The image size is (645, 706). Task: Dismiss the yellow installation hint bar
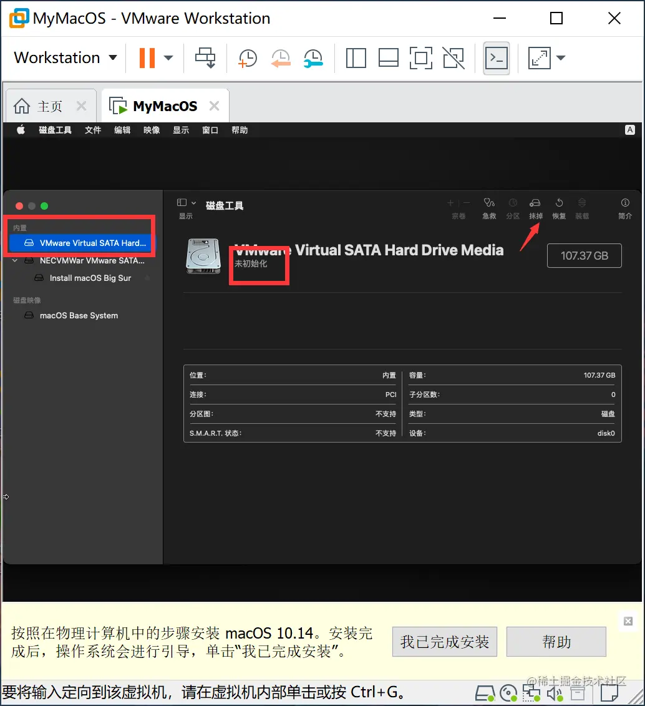tap(628, 621)
